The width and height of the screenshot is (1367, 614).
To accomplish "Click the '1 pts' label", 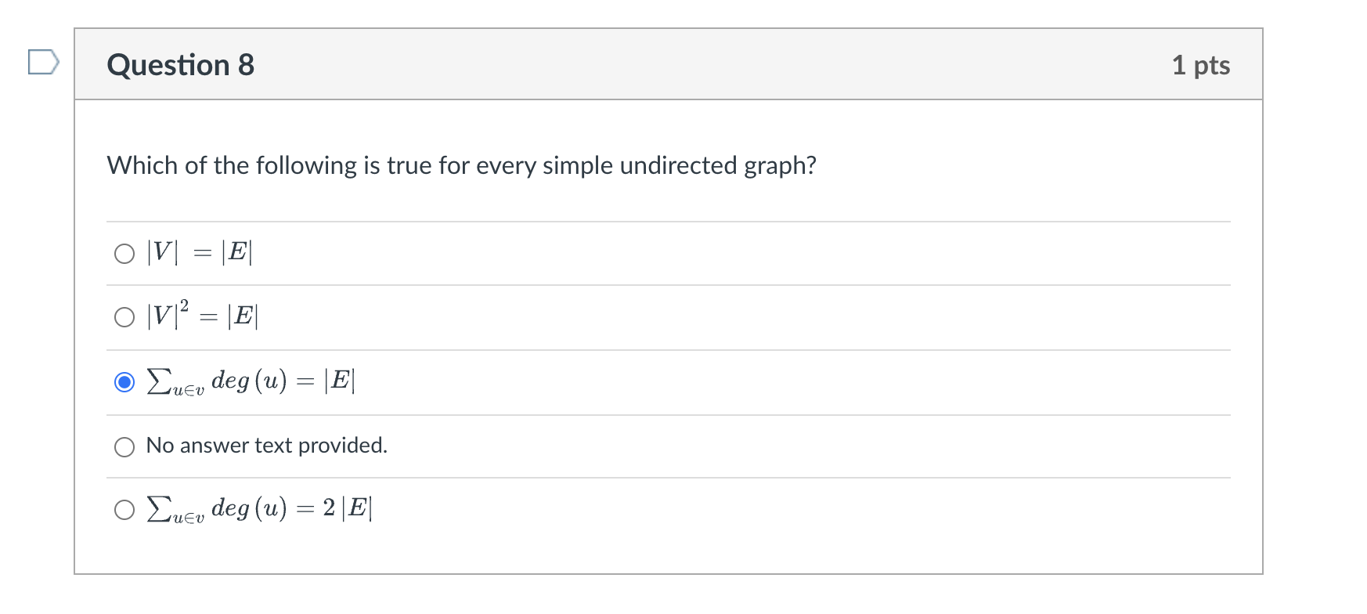I will [1202, 65].
